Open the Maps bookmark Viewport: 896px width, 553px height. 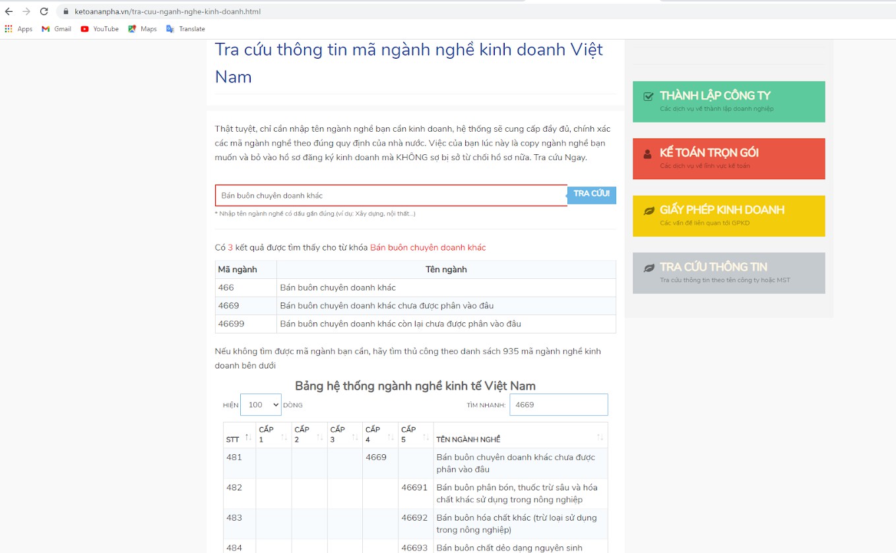143,29
